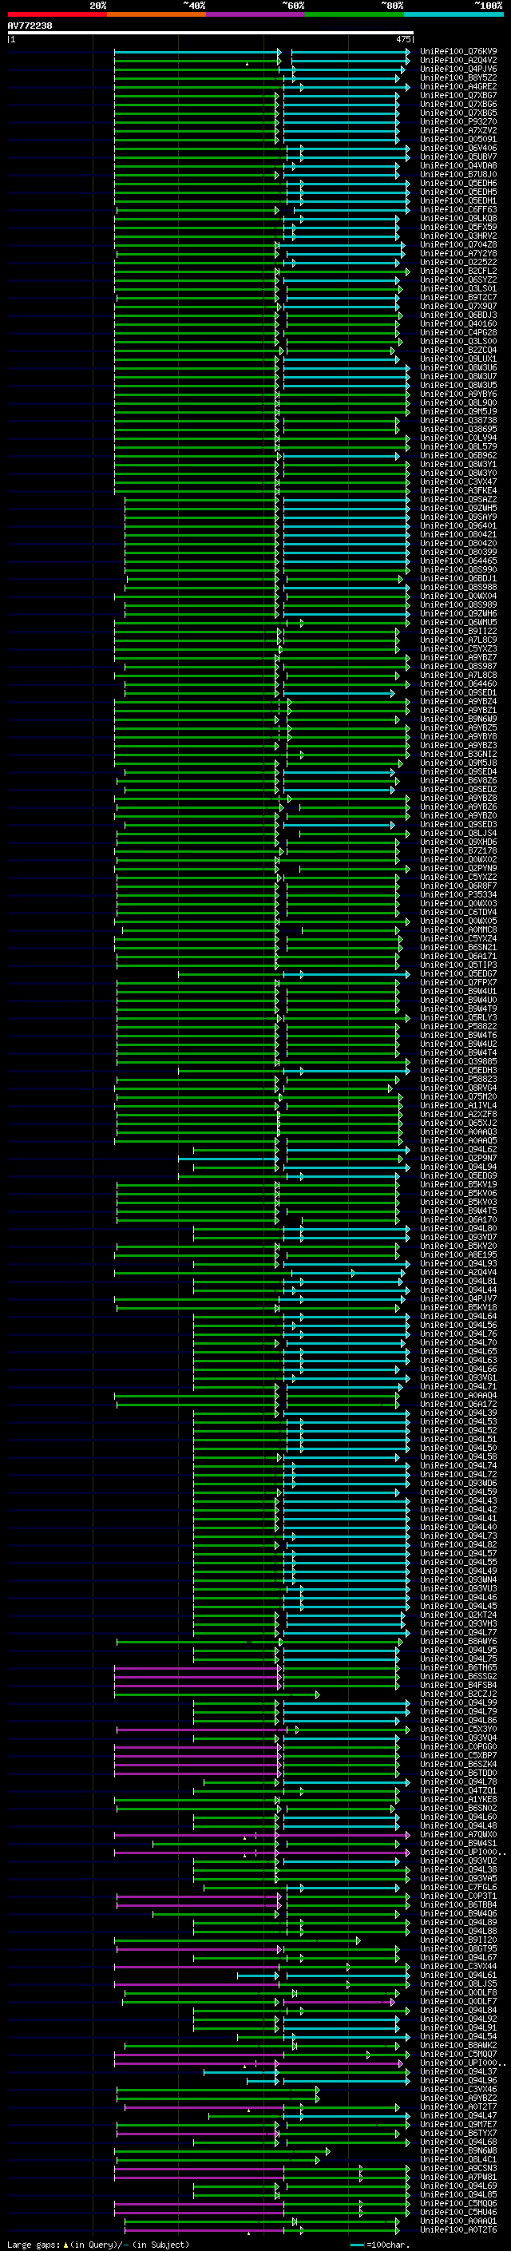Click the orange ~40% identity color bar
511x2251 pixels.
(x=156, y=14)
